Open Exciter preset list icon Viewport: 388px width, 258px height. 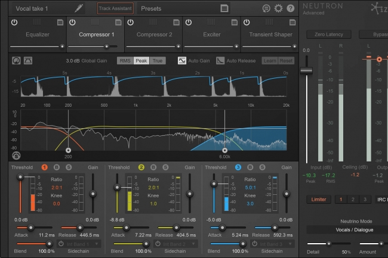tap(235, 23)
